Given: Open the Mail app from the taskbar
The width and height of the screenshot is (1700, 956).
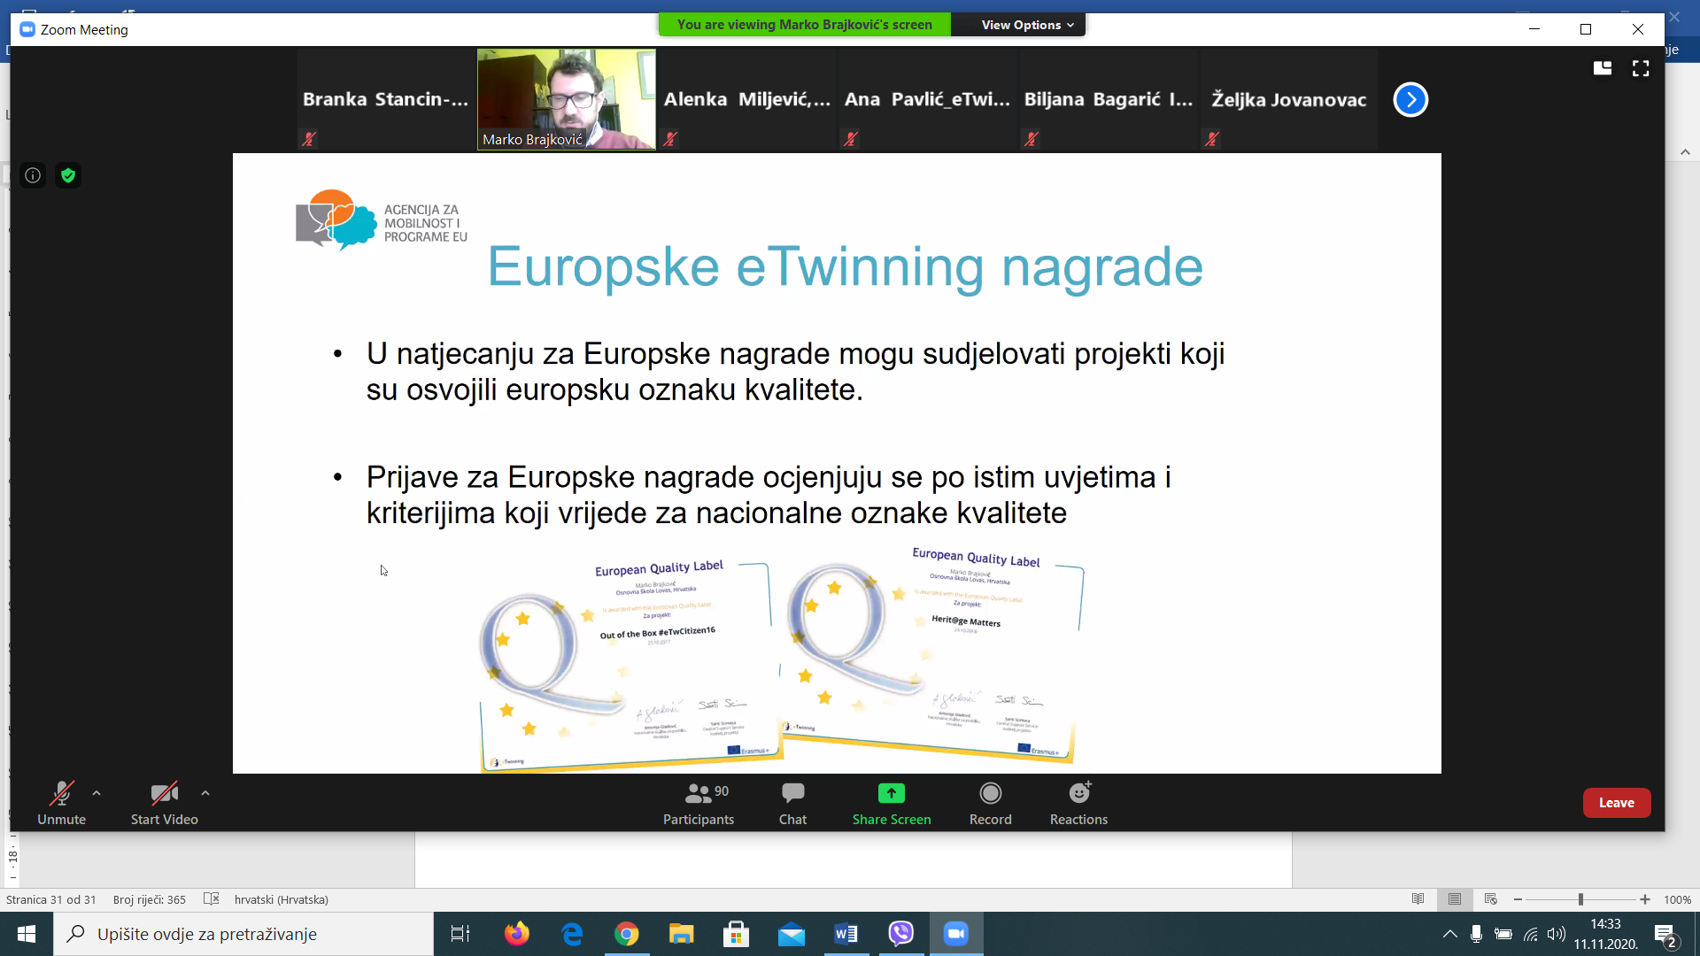Looking at the screenshot, I should [x=792, y=934].
